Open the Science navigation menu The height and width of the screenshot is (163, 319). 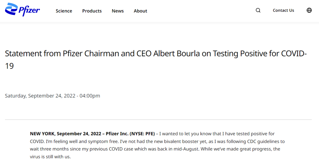(x=64, y=11)
